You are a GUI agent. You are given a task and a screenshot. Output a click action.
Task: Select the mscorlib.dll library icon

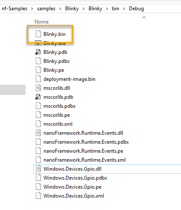pyautogui.click(x=38, y=88)
